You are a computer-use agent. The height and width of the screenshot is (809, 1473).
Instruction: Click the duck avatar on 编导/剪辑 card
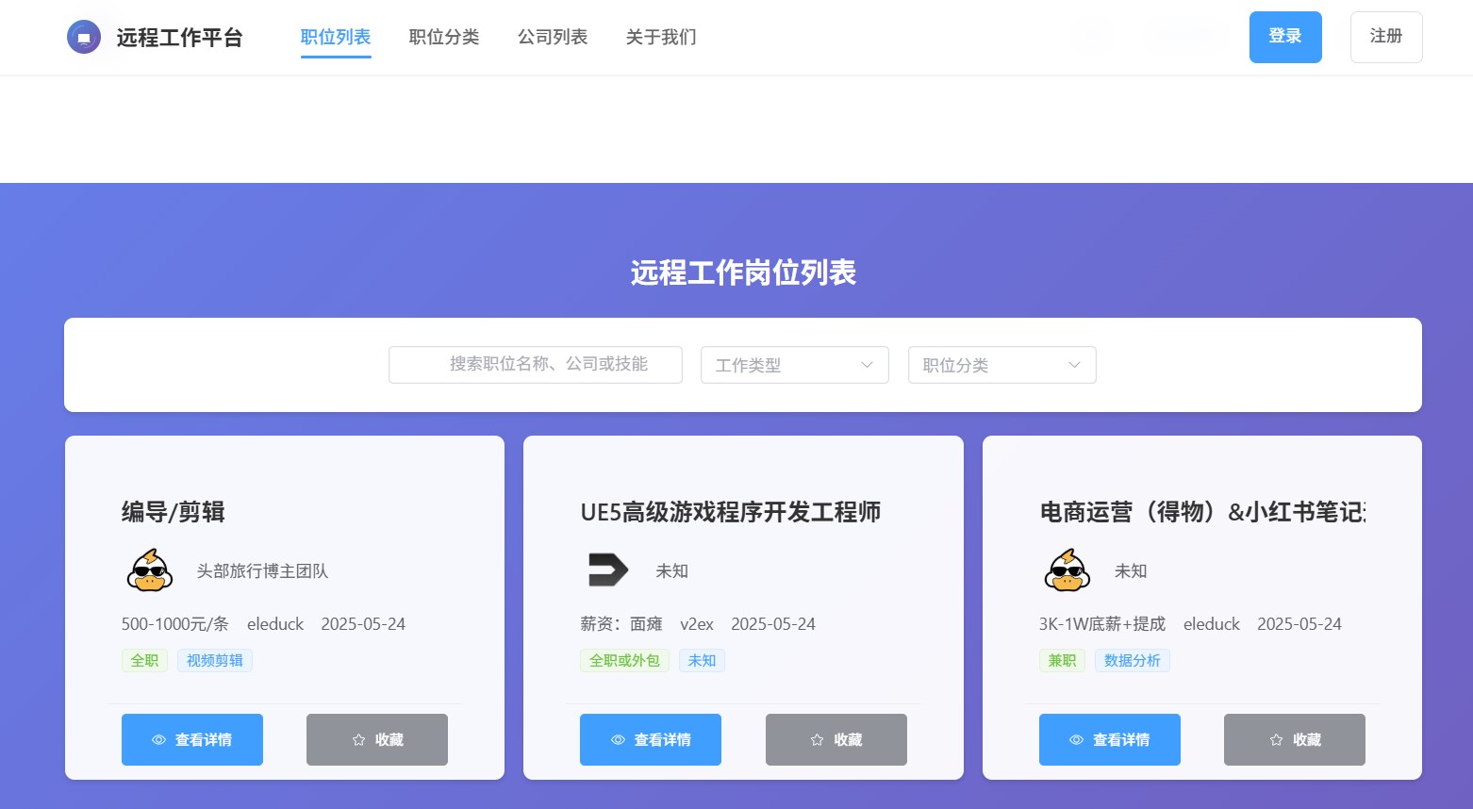(150, 570)
